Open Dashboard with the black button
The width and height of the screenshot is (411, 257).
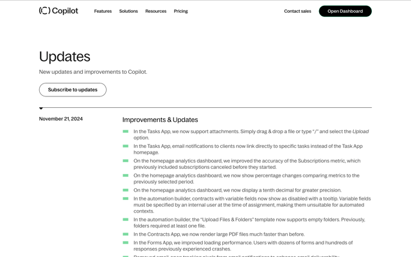tap(345, 12)
